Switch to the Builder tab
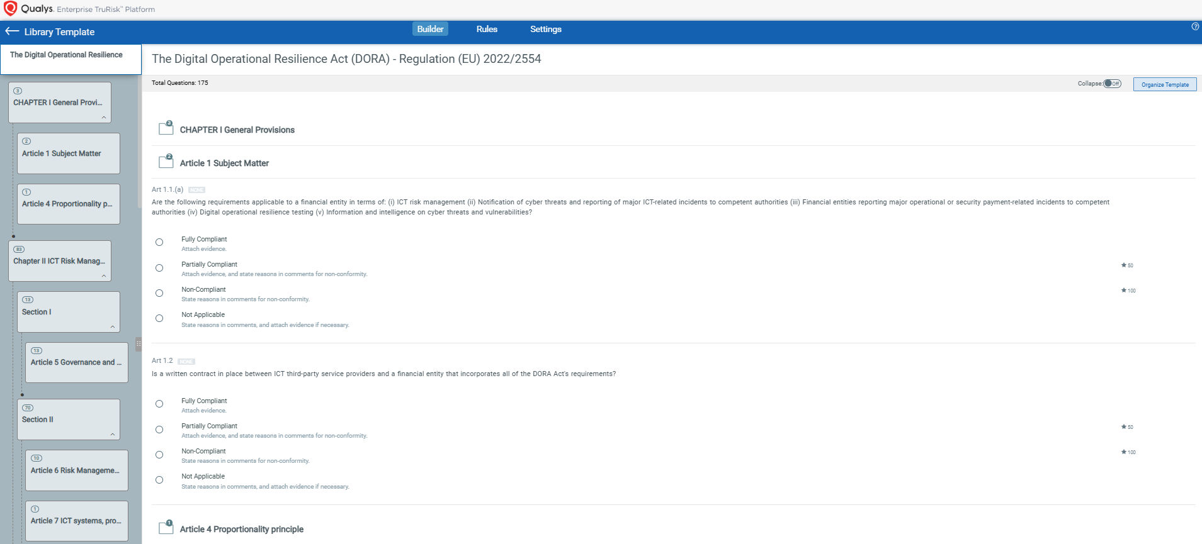 [430, 29]
